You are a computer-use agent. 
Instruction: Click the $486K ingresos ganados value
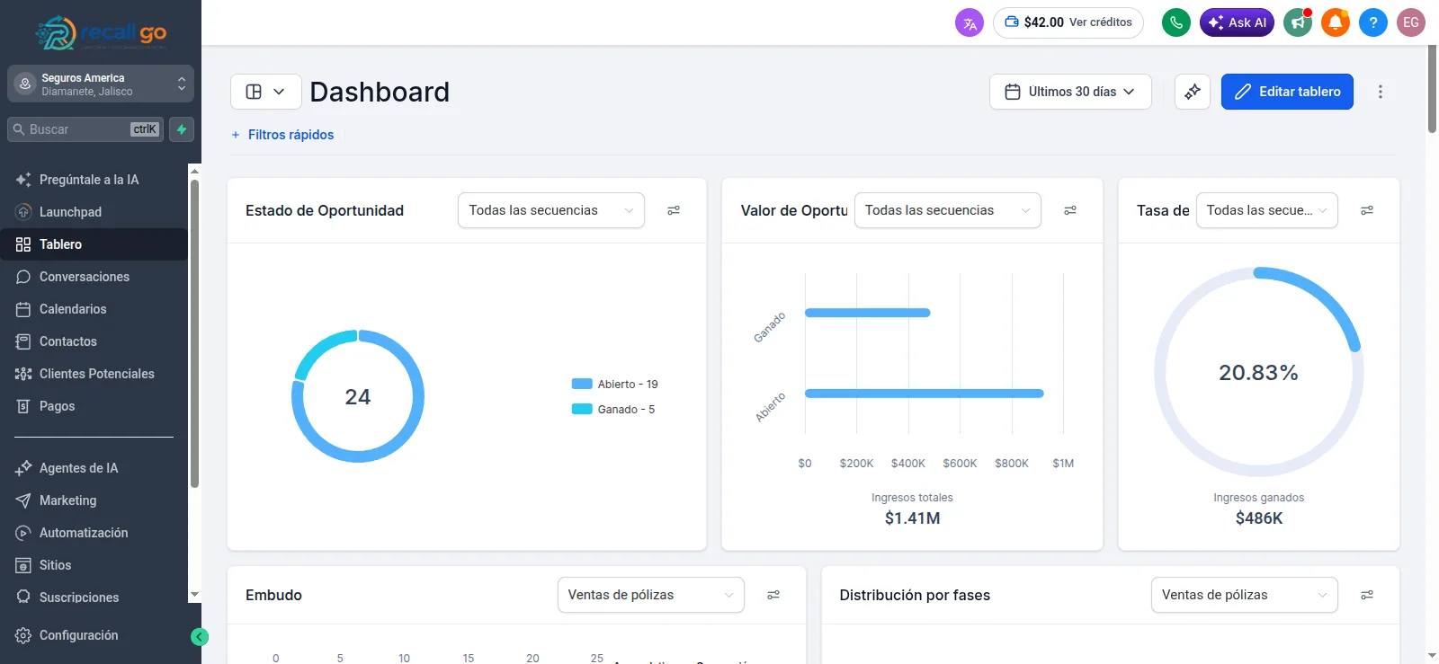tap(1259, 518)
